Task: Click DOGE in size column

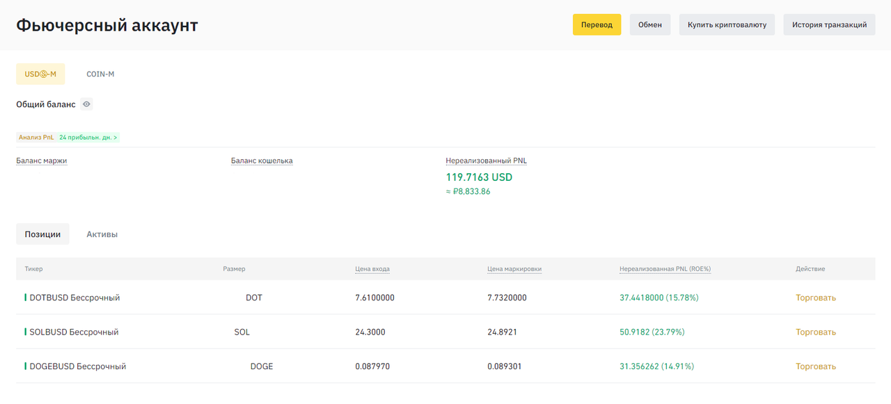Action: [262, 366]
